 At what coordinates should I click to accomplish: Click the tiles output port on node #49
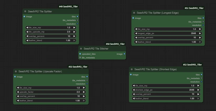click(x=77, y=16)
